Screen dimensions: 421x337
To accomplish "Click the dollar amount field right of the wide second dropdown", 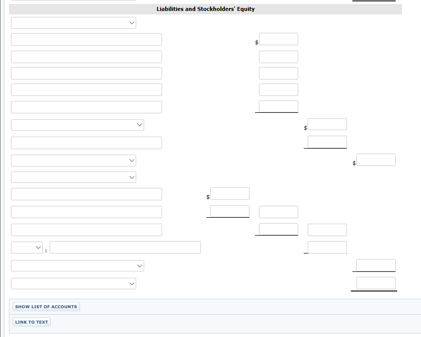I will click(327, 124).
